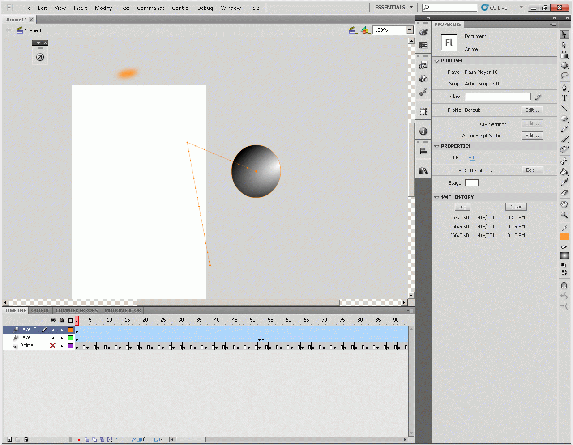Image resolution: width=573 pixels, height=445 pixels.
Task: Activate the Deco tool
Action: (564, 149)
